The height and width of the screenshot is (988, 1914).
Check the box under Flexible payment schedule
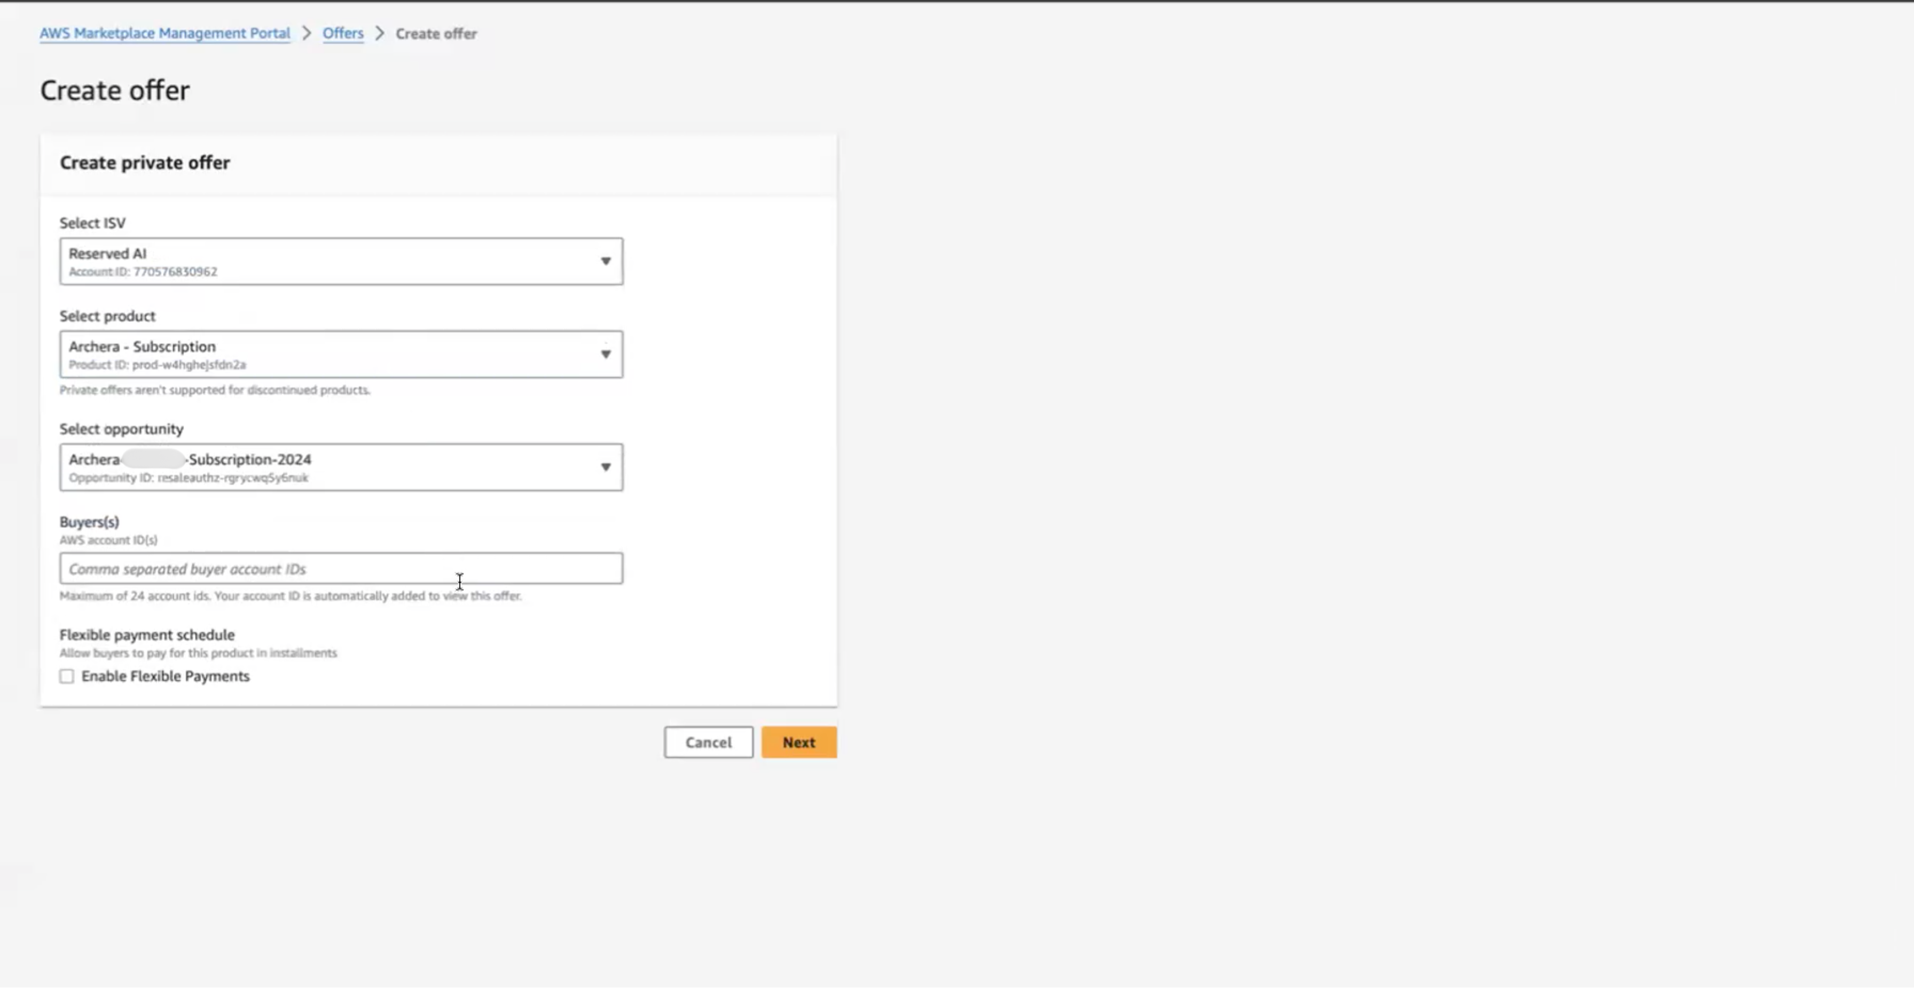point(67,676)
